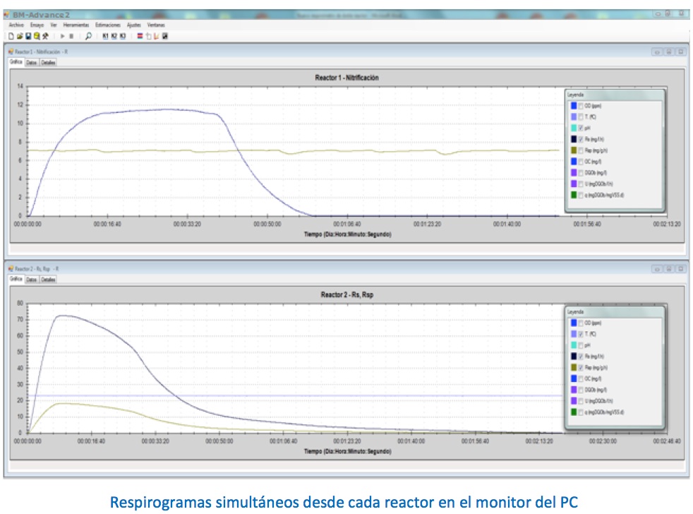This screenshot has width=693, height=514.
Task: Click the Reactor 2 Leyenda panel title
Action: 575,312
